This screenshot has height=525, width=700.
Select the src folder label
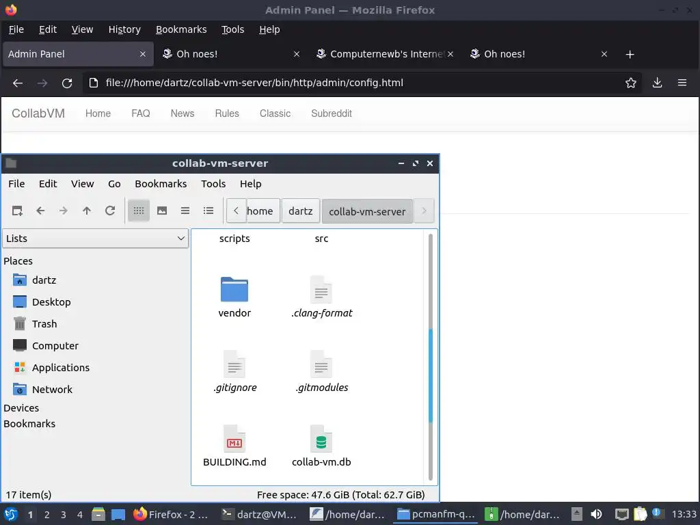[x=321, y=239]
